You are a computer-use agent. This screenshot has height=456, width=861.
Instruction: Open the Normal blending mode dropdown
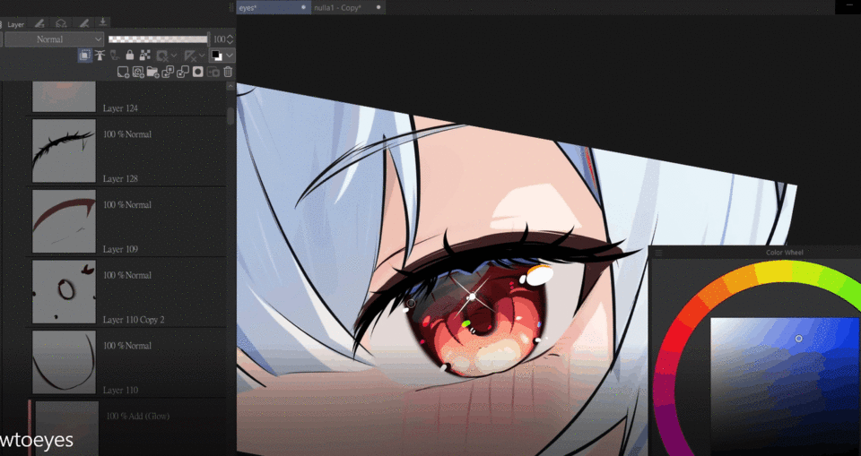pos(54,39)
